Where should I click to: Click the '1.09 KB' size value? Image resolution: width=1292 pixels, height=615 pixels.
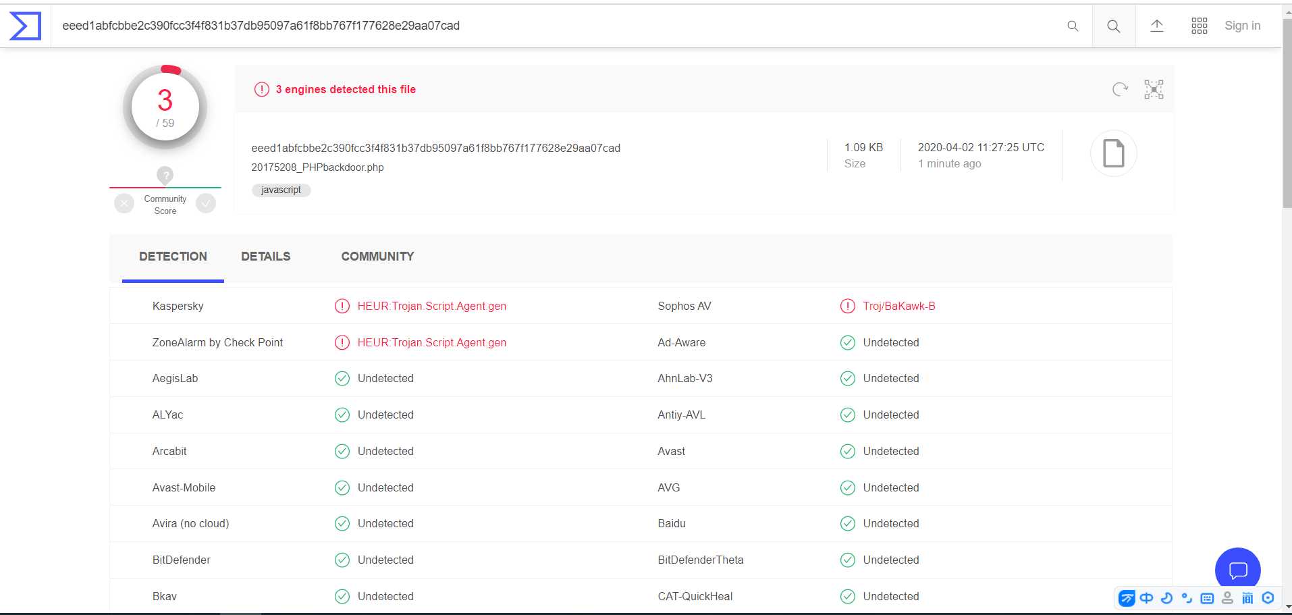(863, 147)
